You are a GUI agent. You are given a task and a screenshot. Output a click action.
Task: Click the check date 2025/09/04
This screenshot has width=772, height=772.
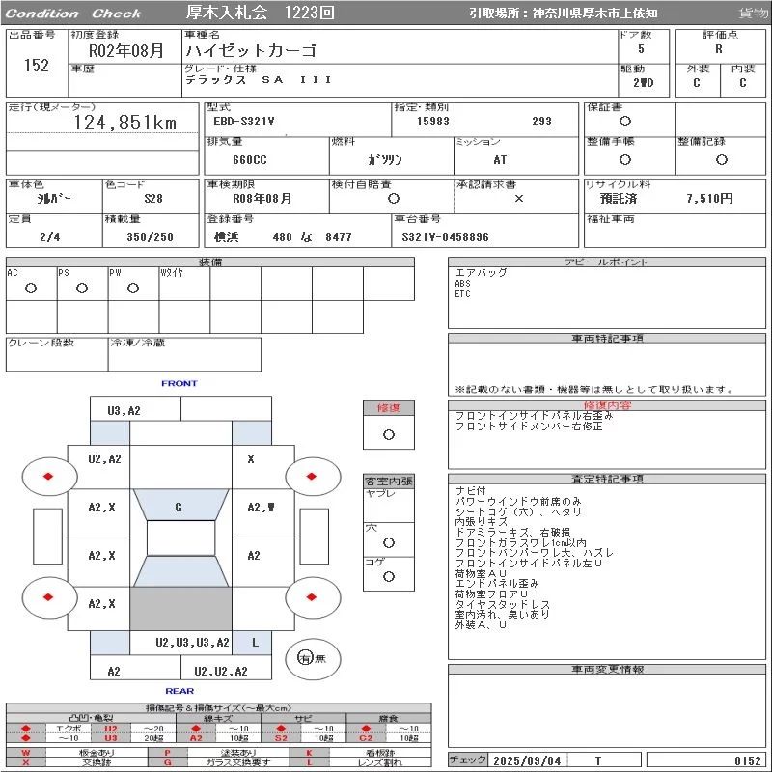(527, 760)
